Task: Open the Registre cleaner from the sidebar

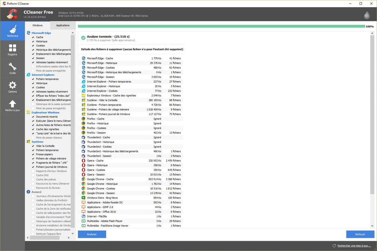Action: tap(12, 48)
